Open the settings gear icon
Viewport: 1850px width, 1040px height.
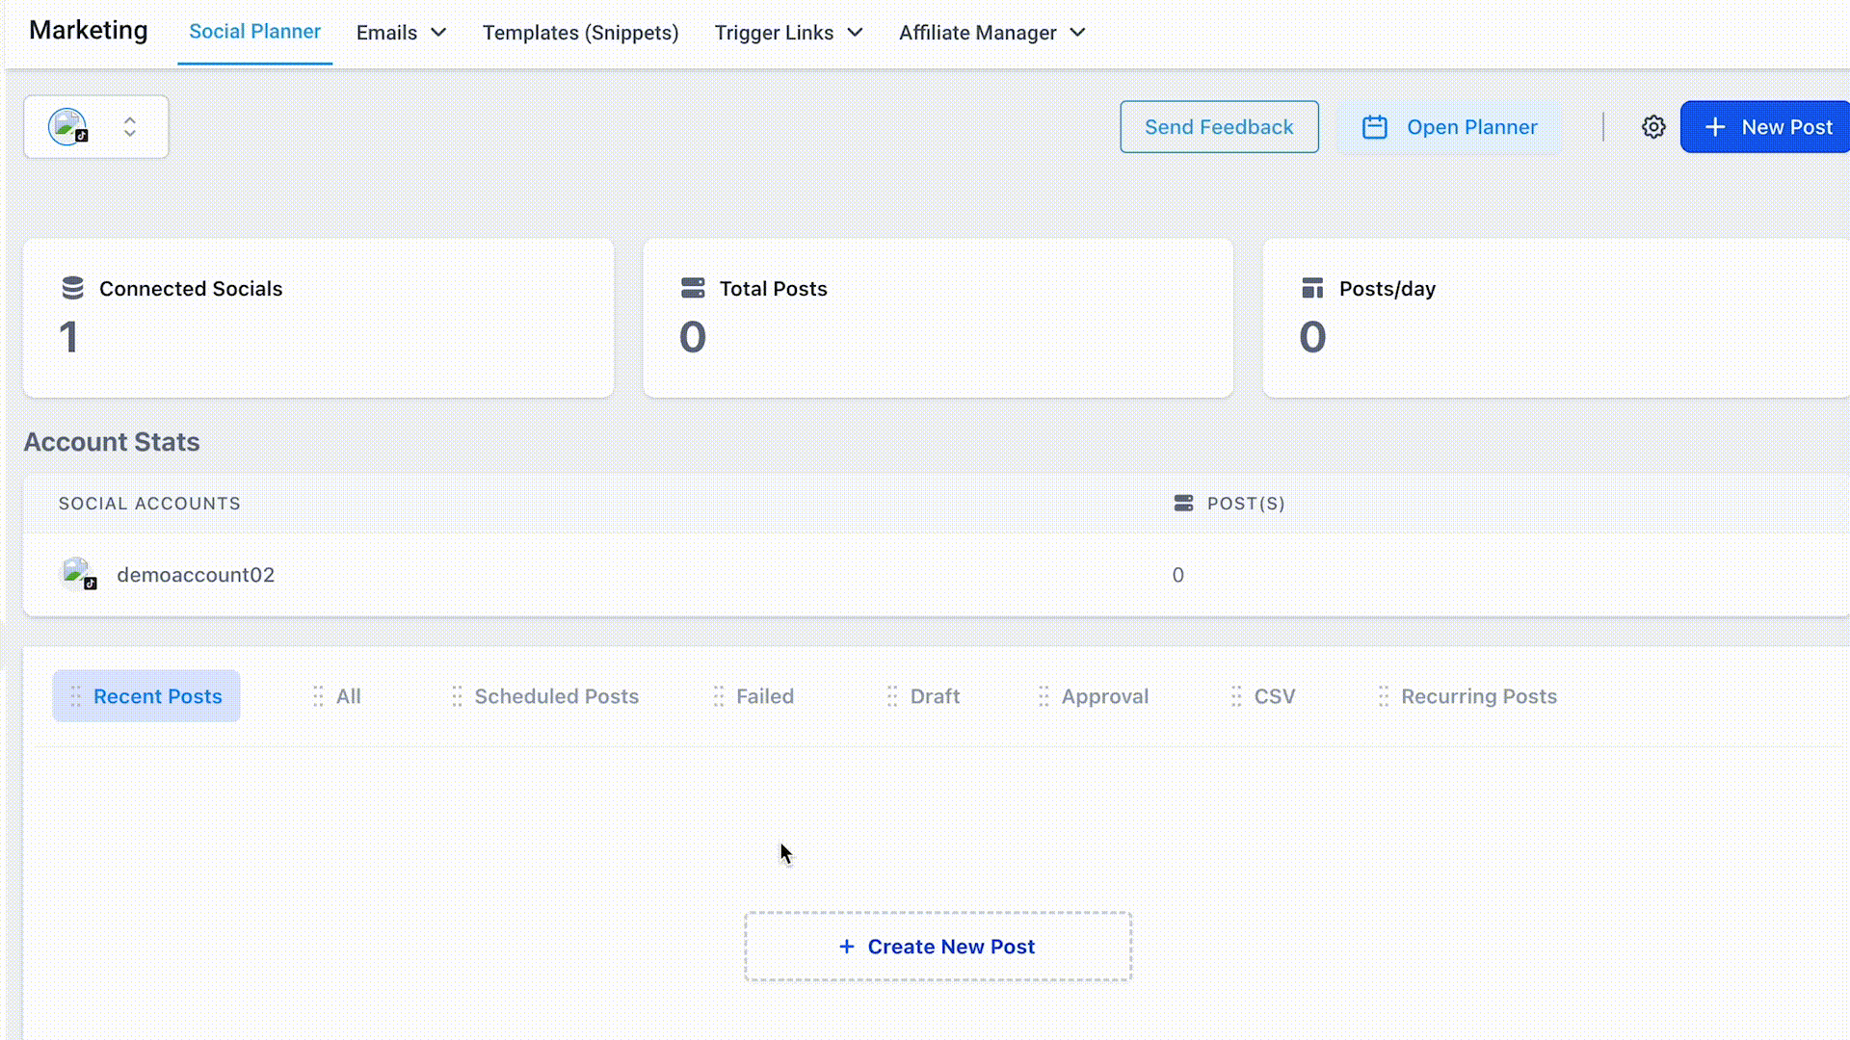pyautogui.click(x=1653, y=127)
